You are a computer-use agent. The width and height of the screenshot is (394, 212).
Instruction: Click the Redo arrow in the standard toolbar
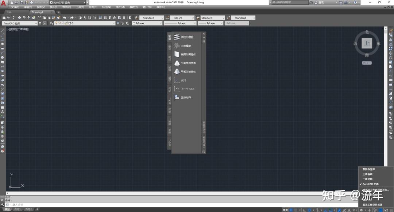[x=72, y=17]
